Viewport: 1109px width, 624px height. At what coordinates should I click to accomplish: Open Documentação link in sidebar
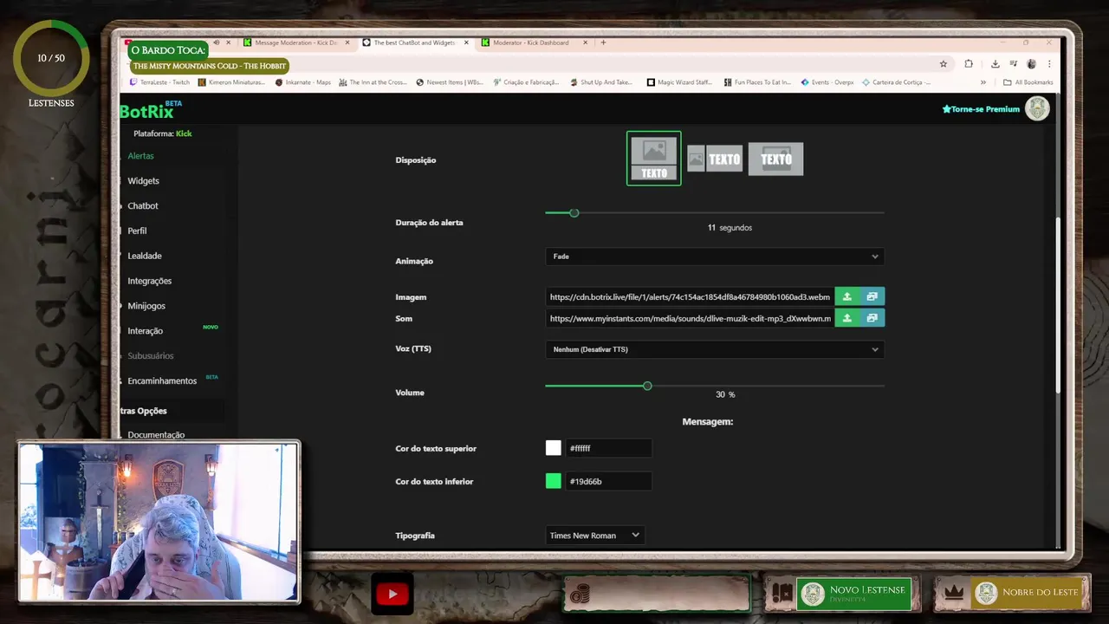click(x=156, y=435)
